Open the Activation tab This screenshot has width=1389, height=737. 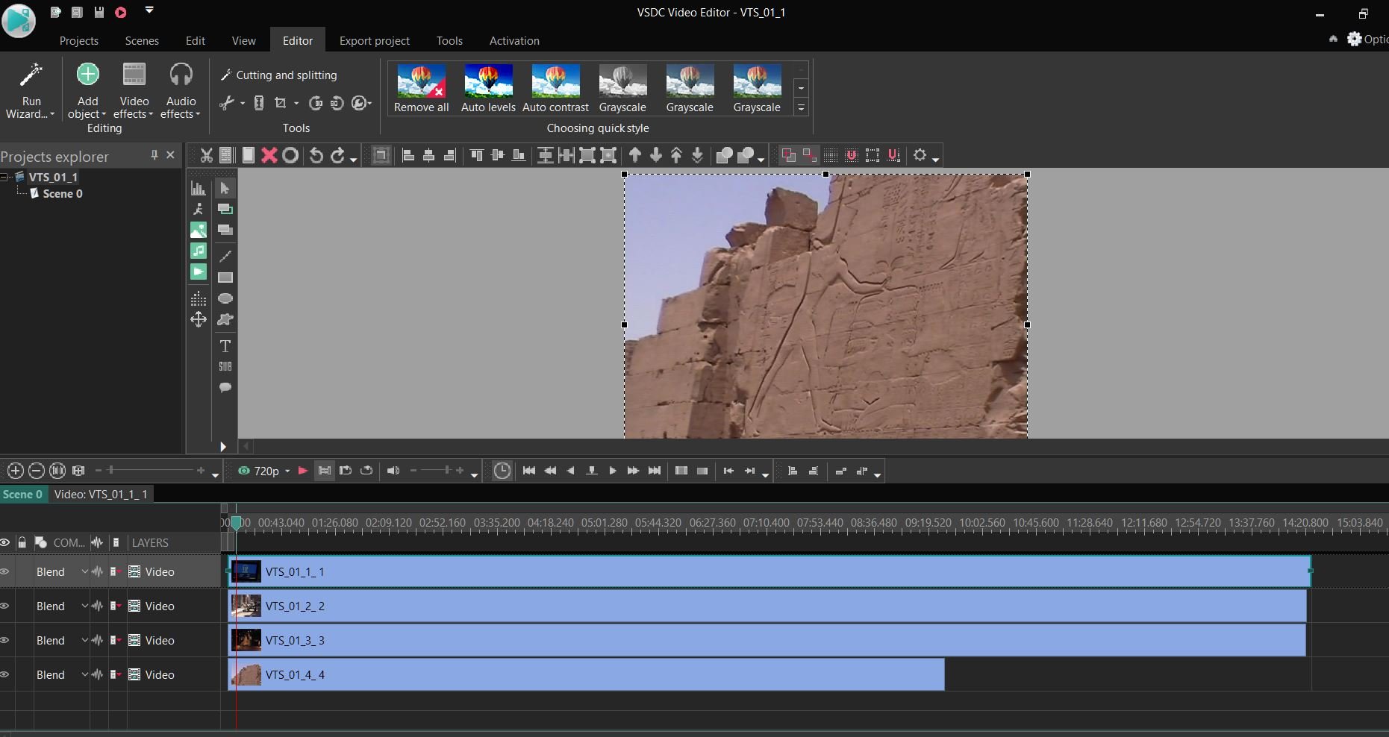point(514,40)
